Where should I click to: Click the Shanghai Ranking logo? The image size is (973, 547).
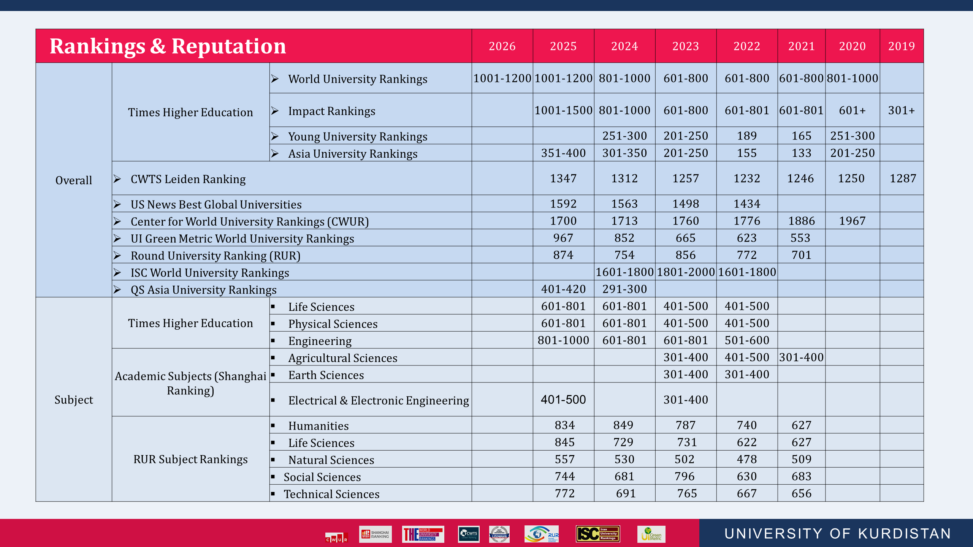pyautogui.click(x=375, y=534)
